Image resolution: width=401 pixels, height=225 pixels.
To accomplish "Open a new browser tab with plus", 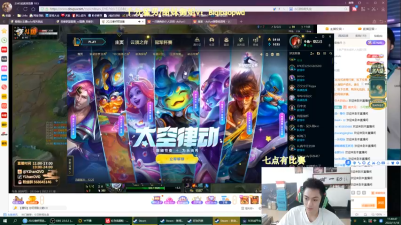I will [x=241, y=21].
